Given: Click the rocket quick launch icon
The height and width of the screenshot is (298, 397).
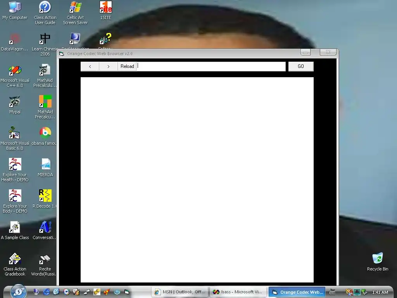Looking at the screenshot, I should (107, 292).
